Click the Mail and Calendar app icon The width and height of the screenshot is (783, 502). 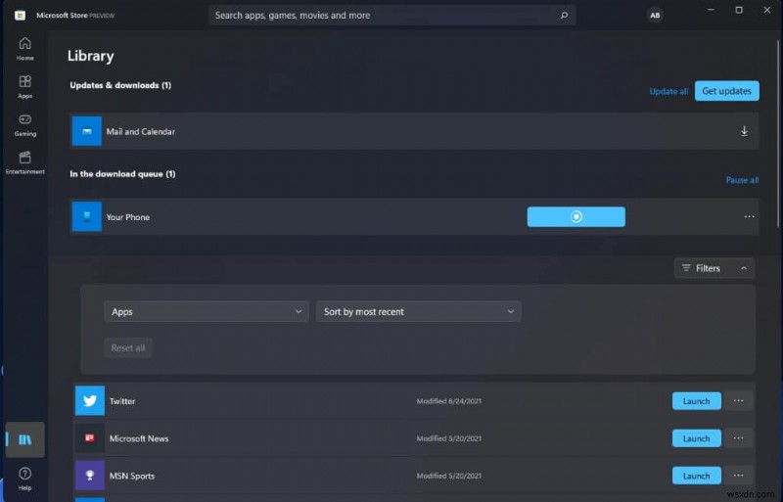tap(87, 131)
